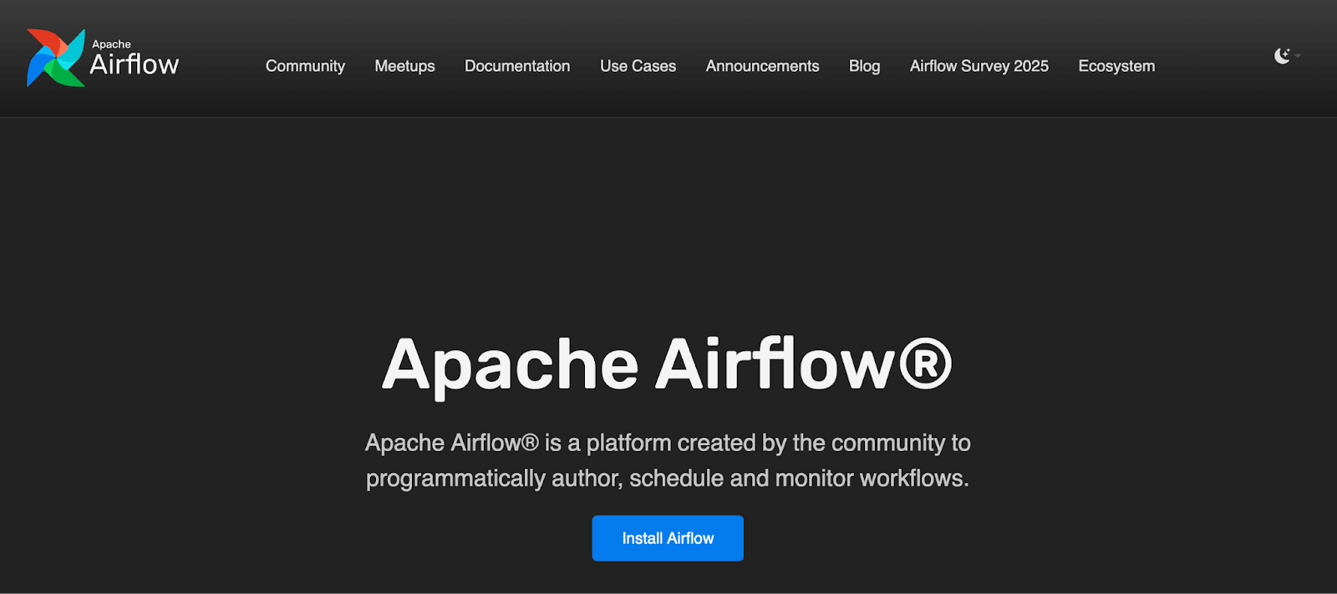Click the platform description paragraph text
This screenshot has width=1337, height=594.
click(668, 460)
